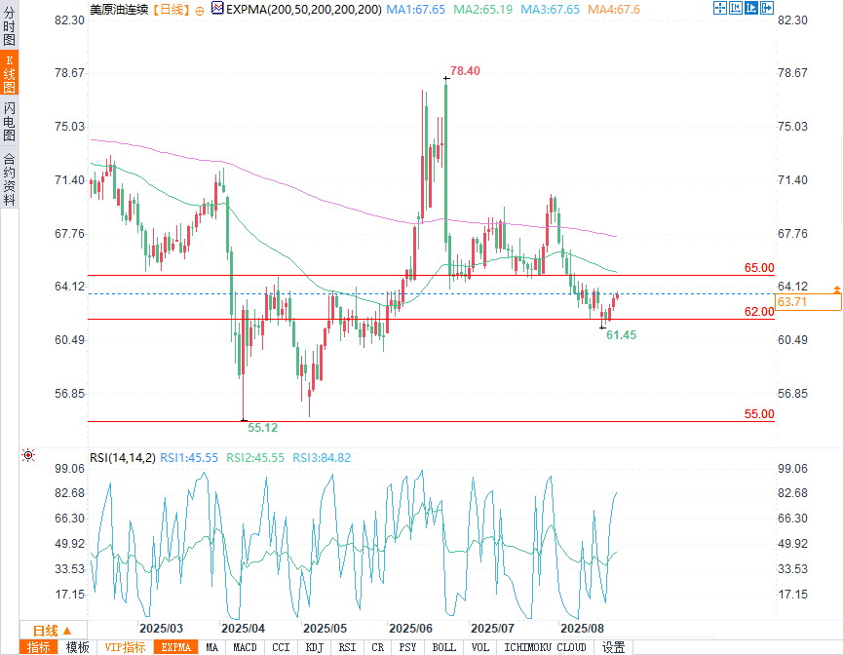Click the highlighted chart axis icon with the play arrow
This screenshot has height=655, width=843.
[x=751, y=8]
